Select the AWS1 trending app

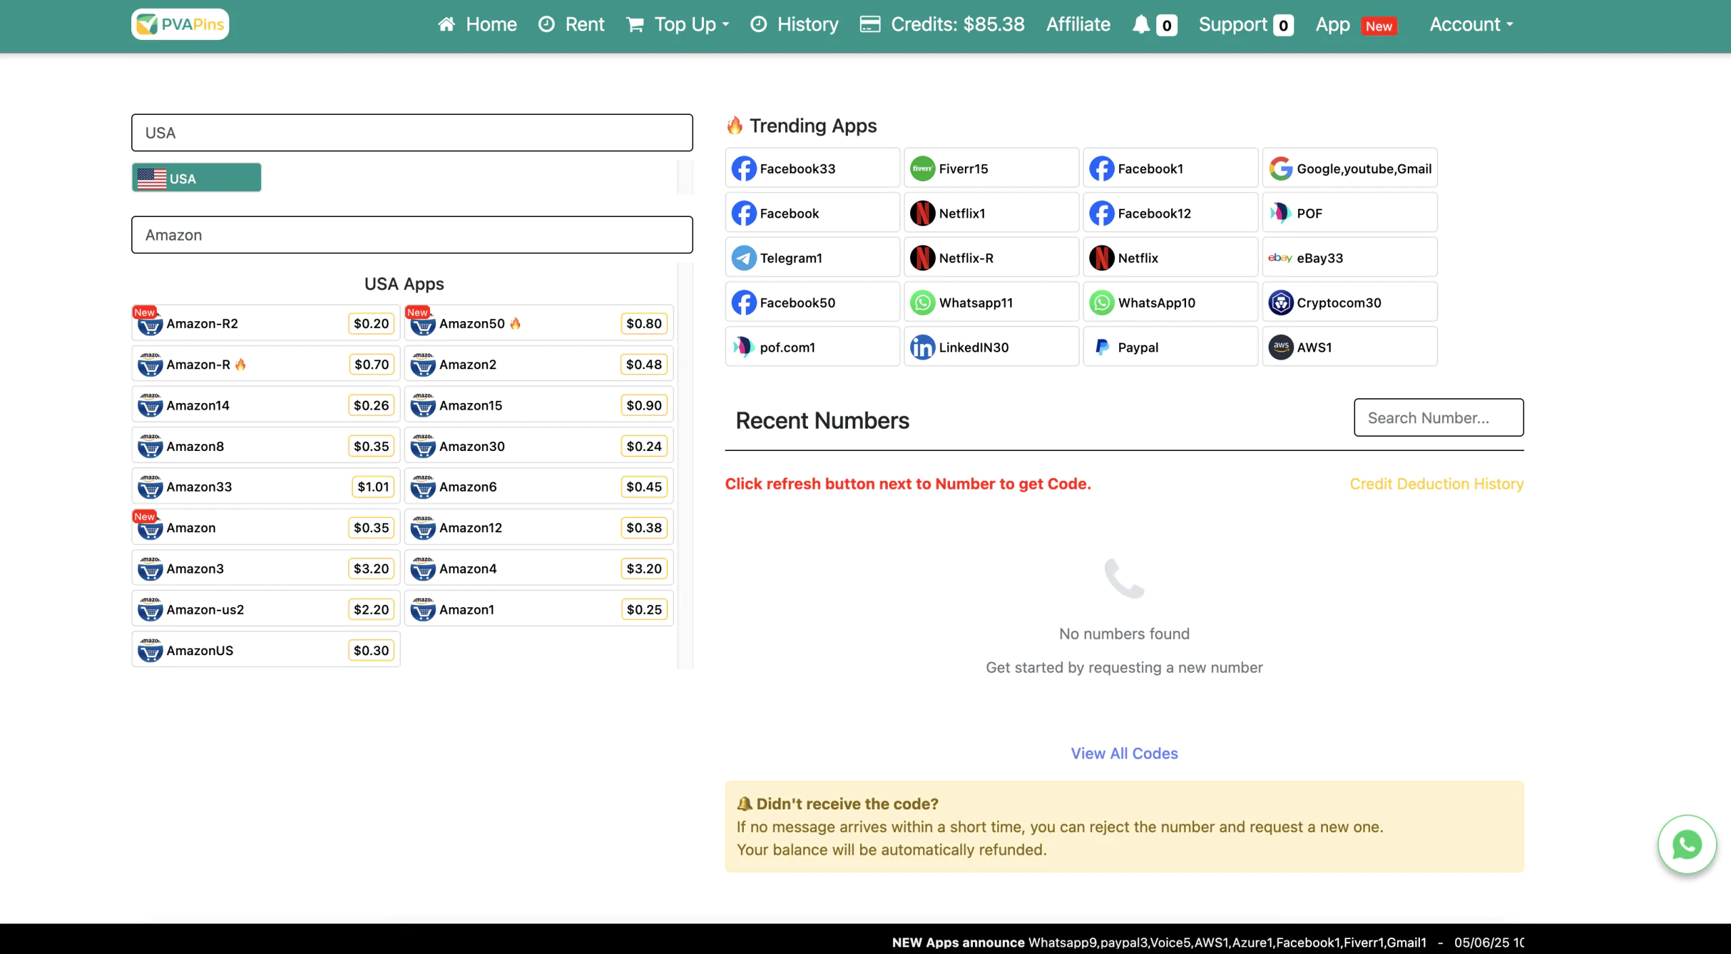(x=1350, y=347)
